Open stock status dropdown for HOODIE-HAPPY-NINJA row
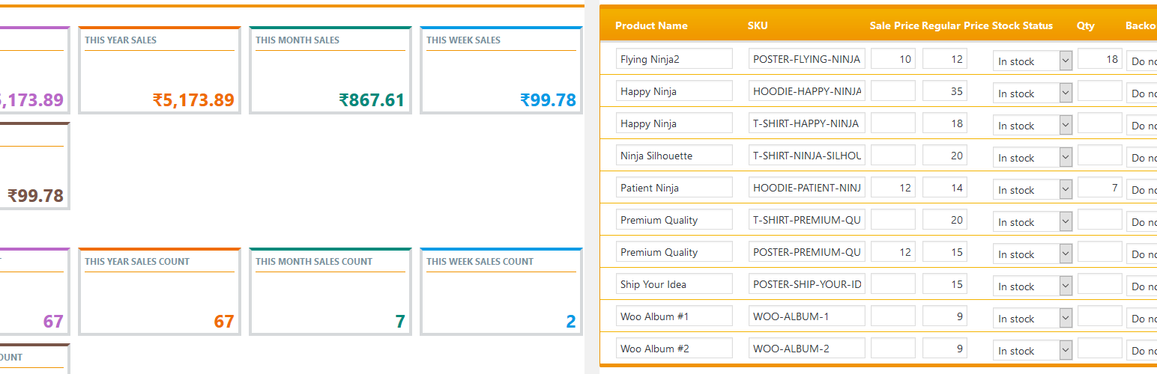 click(1033, 93)
